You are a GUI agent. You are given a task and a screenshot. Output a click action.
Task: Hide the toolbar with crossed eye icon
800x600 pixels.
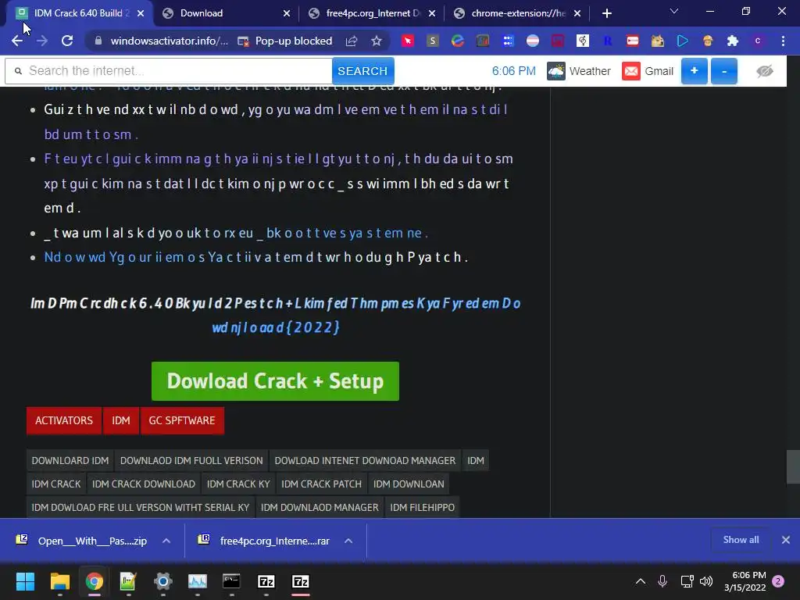click(765, 71)
